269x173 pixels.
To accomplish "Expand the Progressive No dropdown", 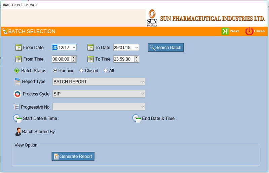I will point(143,107).
